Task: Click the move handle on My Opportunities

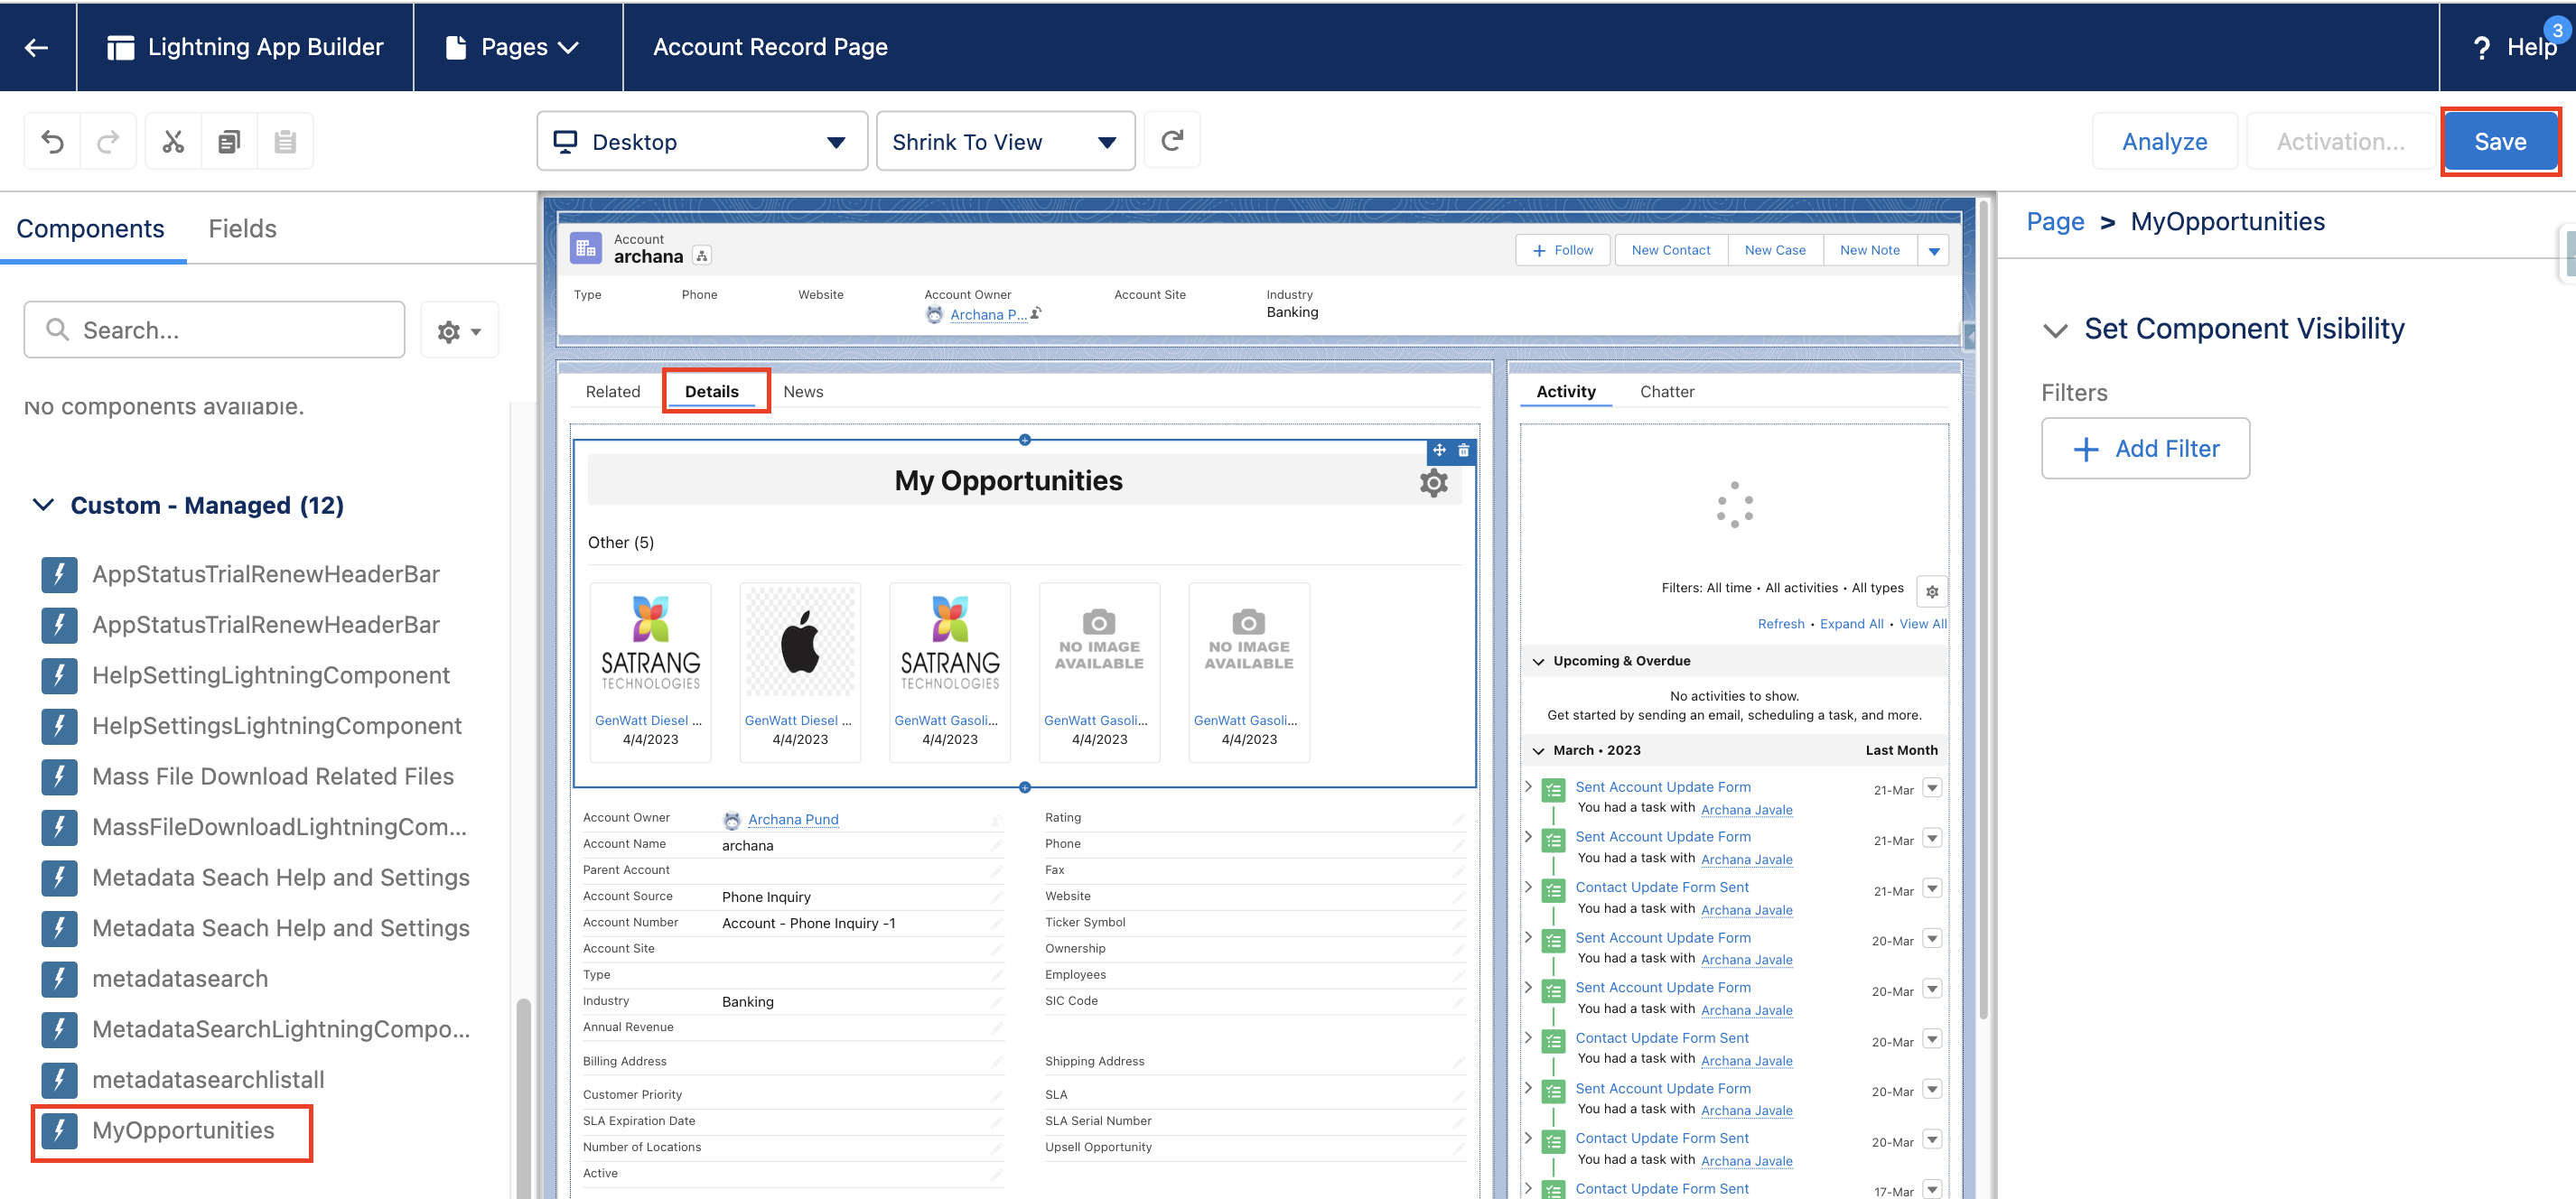Action: coord(1439,451)
